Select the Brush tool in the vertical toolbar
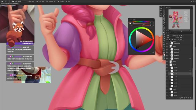The height and width of the screenshot is (110, 196). coord(164,25)
